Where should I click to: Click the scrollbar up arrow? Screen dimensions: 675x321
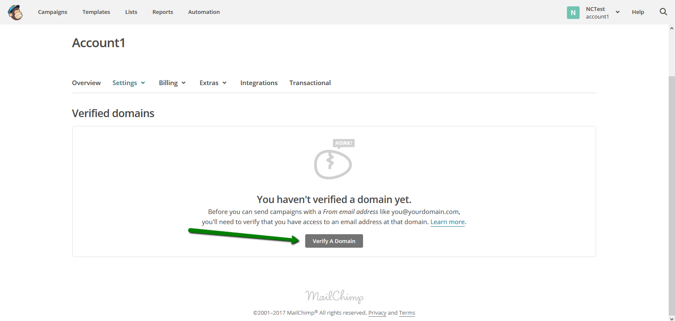point(672,28)
